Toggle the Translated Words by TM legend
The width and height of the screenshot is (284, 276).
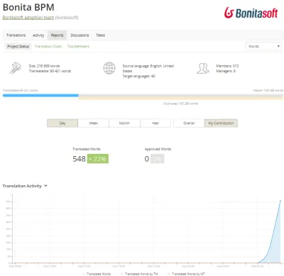pyautogui.click(x=139, y=274)
